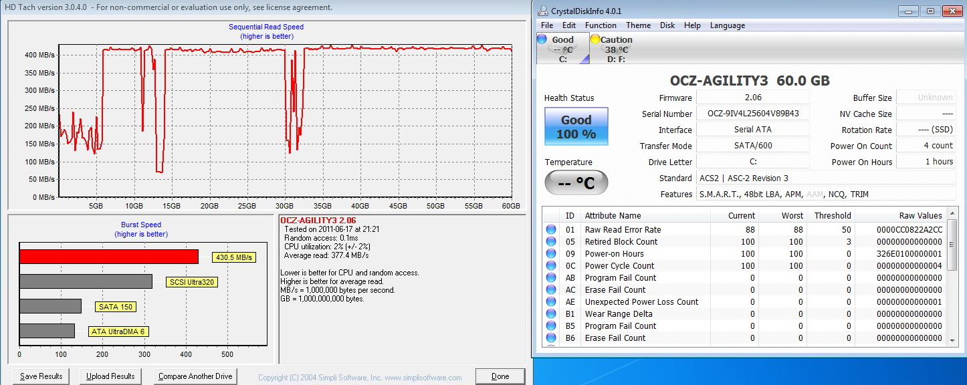Click the status orb in Power-on Hours row
967x385 pixels.
pyautogui.click(x=551, y=253)
